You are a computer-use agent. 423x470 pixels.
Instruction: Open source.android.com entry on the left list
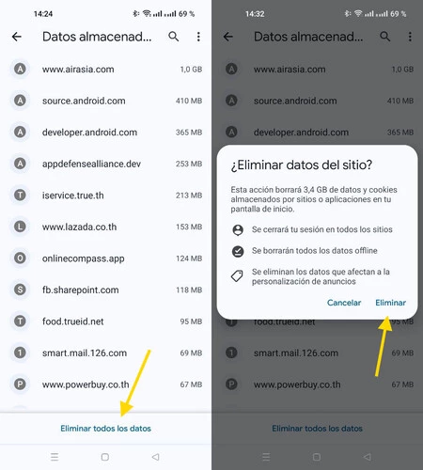click(x=105, y=101)
